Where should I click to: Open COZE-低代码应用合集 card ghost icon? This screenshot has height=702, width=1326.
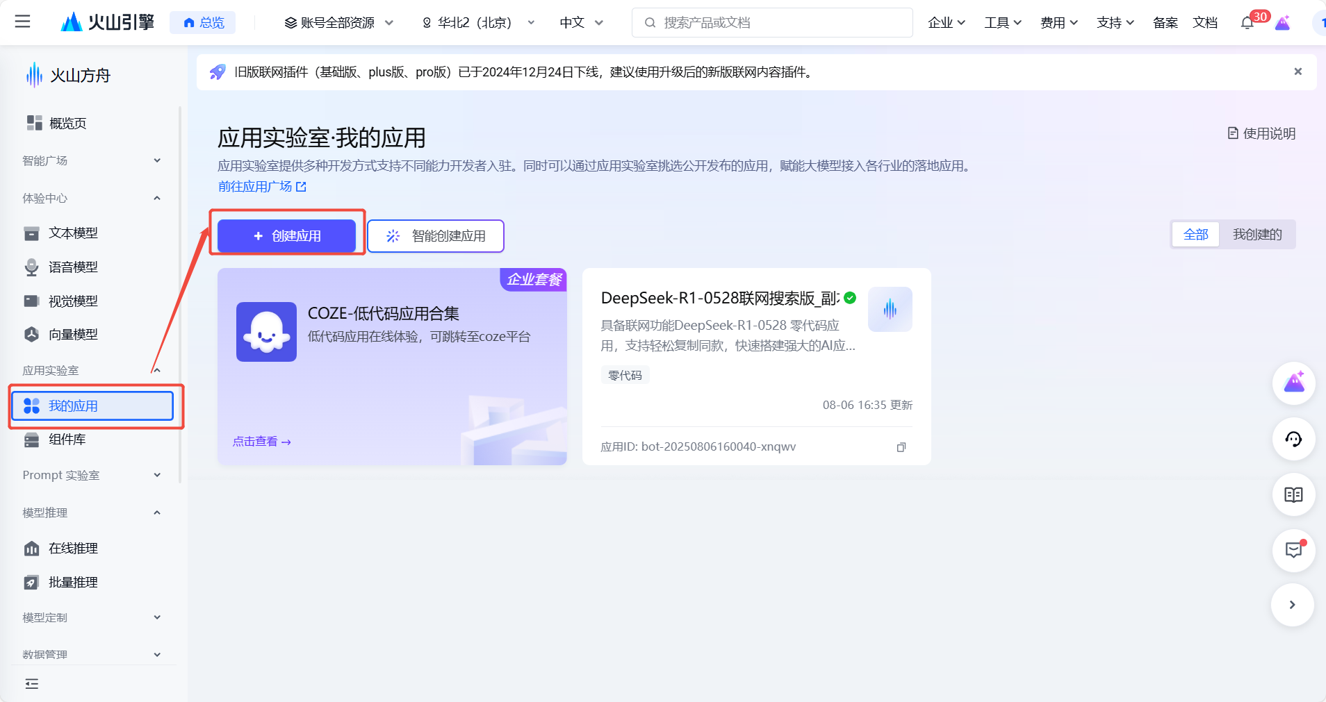[266, 331]
